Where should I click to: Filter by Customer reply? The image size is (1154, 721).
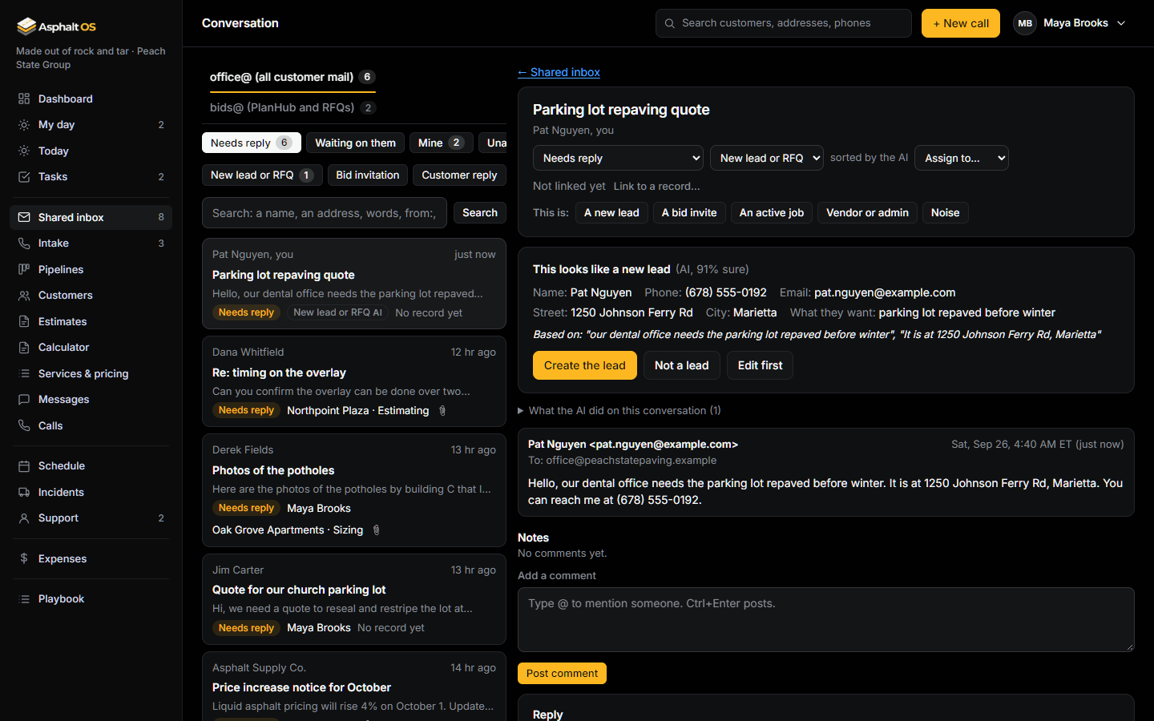click(459, 175)
